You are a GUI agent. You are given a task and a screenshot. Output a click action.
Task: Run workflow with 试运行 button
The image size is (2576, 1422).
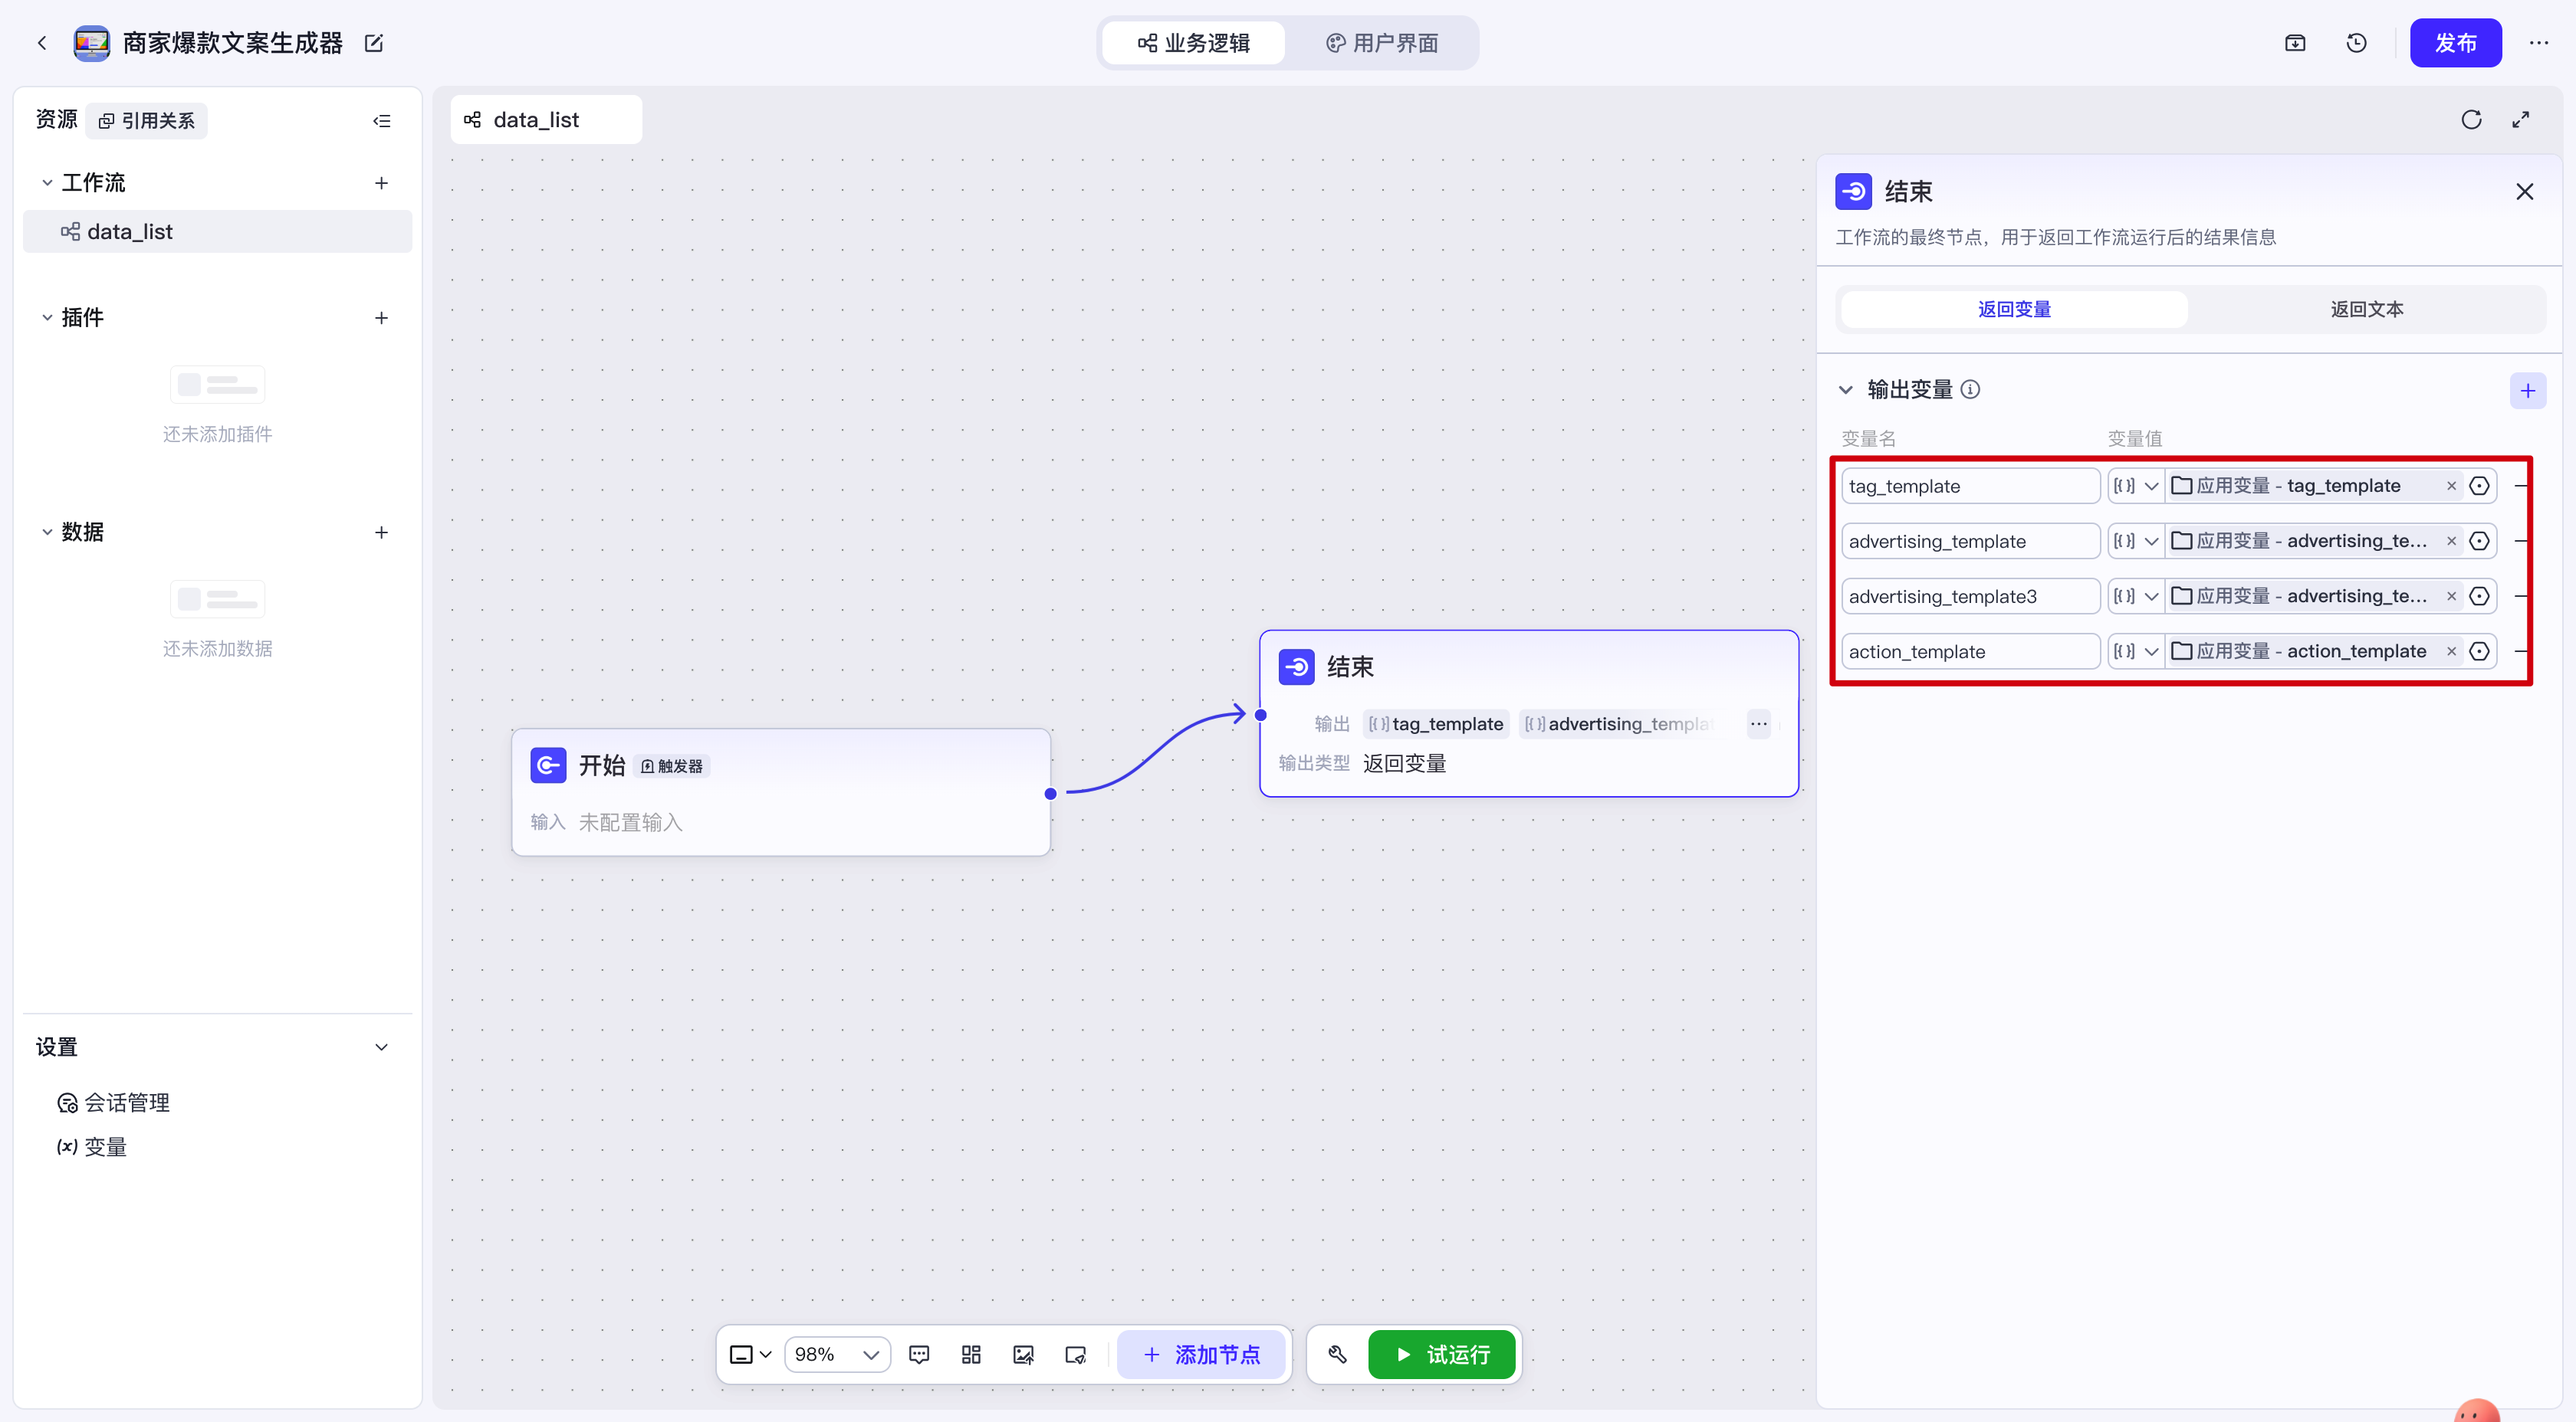(x=1441, y=1354)
